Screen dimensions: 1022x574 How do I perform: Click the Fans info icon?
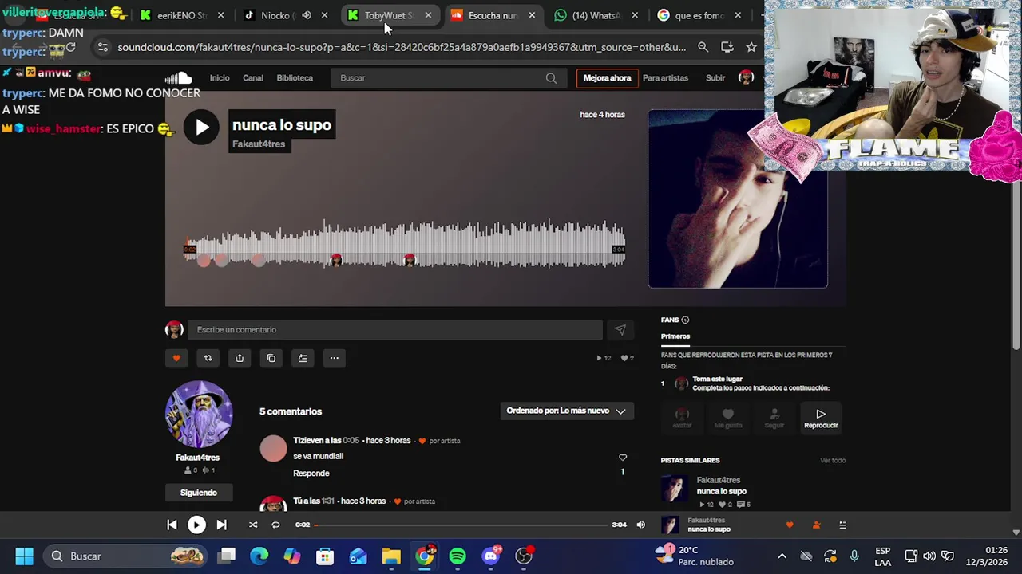[685, 320]
